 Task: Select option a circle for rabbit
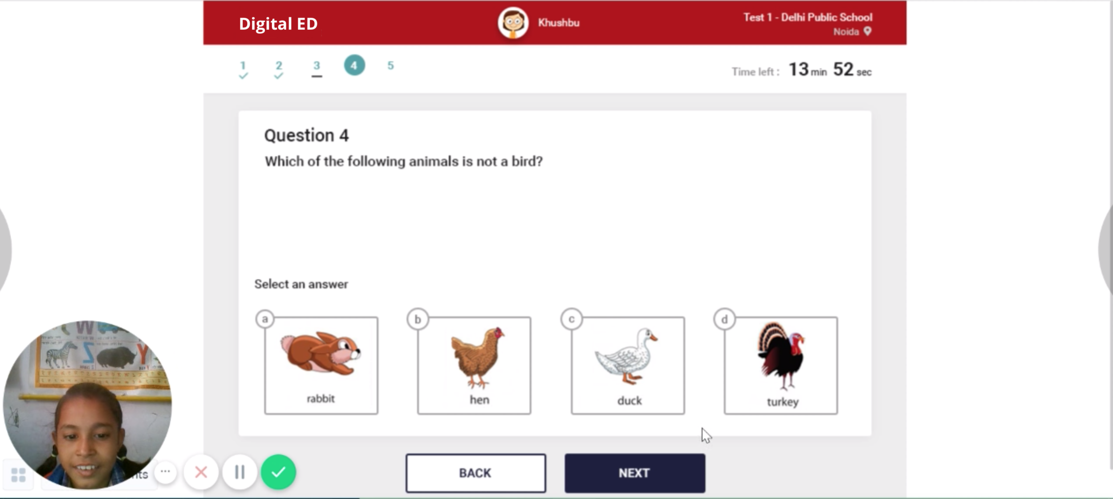coord(265,319)
